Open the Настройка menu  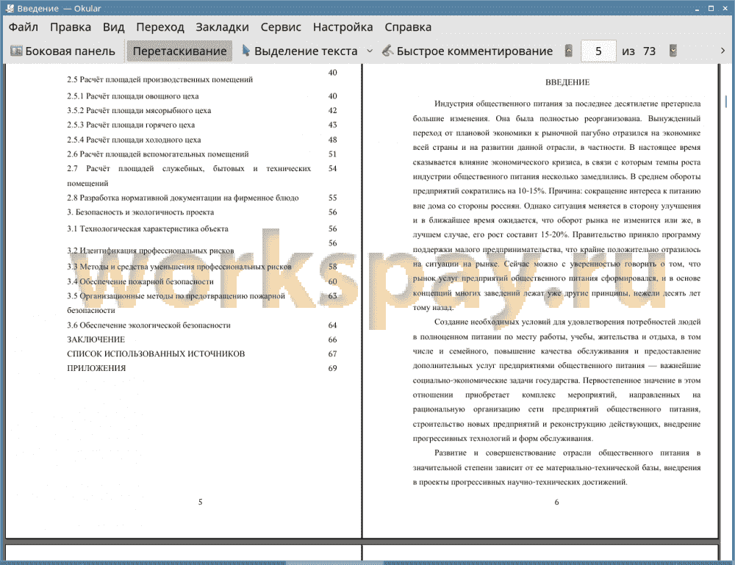coord(343,27)
